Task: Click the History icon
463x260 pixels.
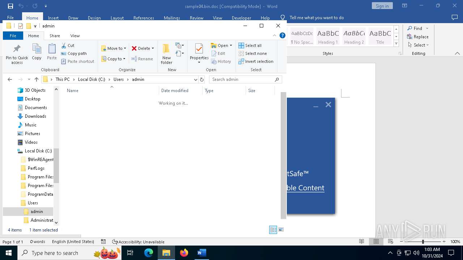Action: pos(214,61)
